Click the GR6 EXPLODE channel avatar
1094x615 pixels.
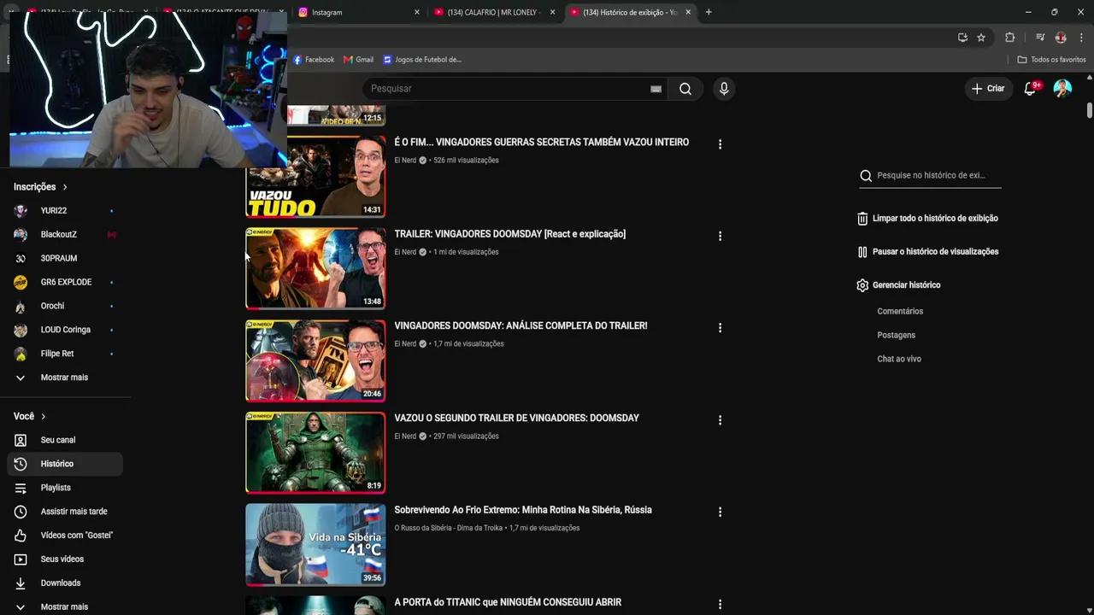coord(21,283)
